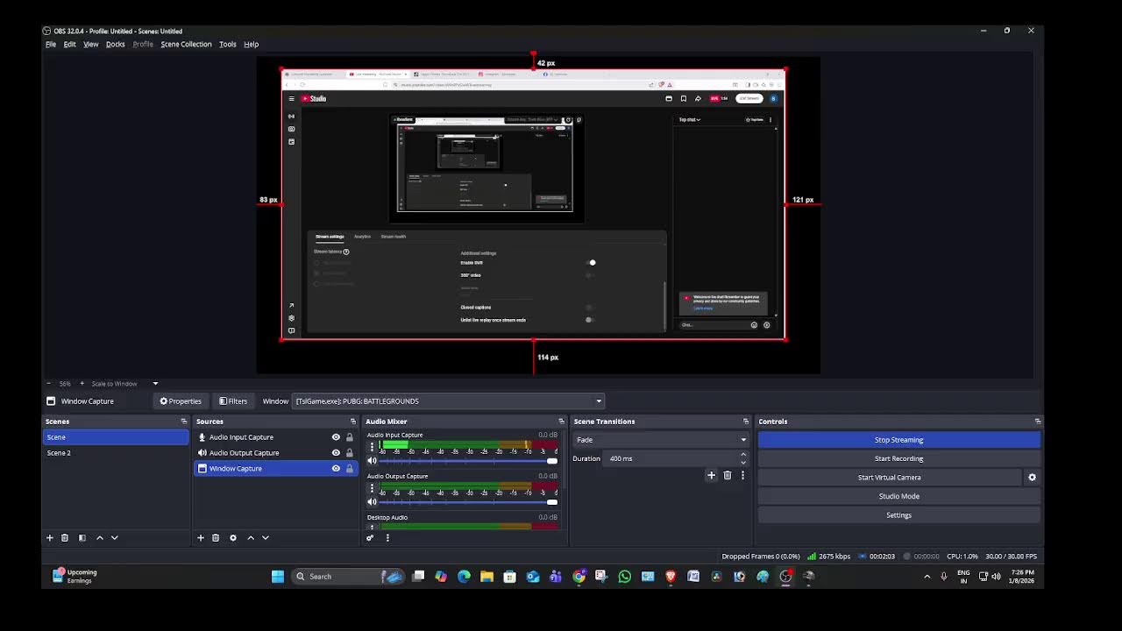Open Window selection dropdown showing PUBG
Screen dimensions: 1122x631
click(x=448, y=401)
